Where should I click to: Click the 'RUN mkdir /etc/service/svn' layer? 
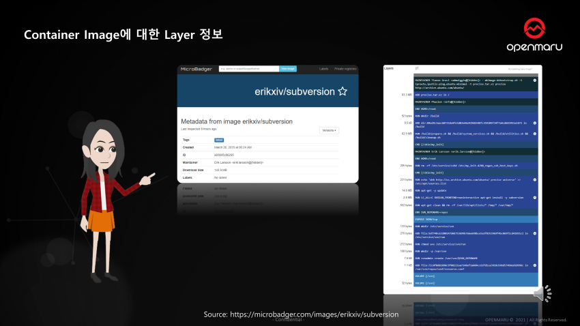click(x=476, y=226)
